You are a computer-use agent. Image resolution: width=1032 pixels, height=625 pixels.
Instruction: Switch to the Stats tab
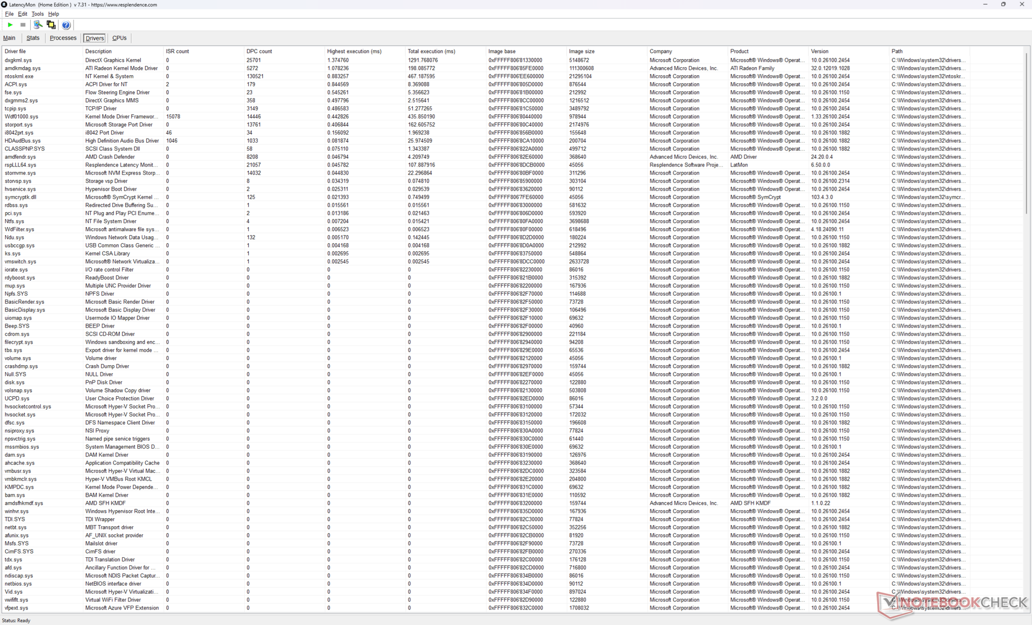tap(33, 38)
